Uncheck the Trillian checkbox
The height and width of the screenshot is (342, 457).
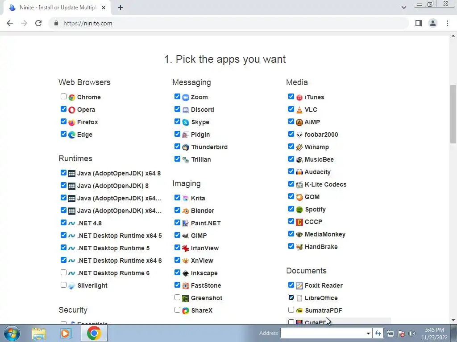point(177,159)
